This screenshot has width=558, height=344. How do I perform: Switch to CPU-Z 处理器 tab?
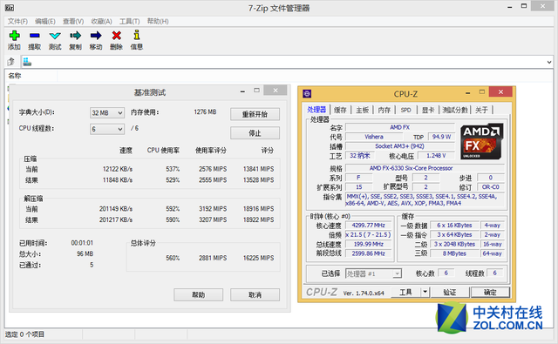[316, 110]
